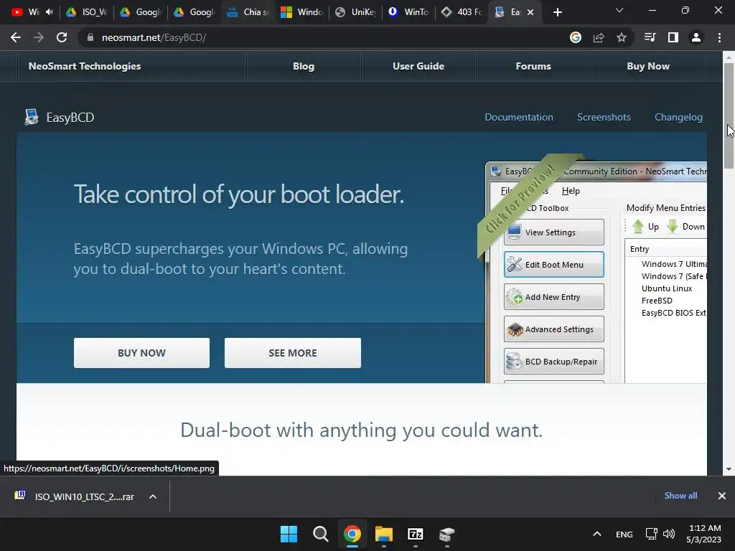
Task: Open the Forums nav item
Action: (533, 66)
